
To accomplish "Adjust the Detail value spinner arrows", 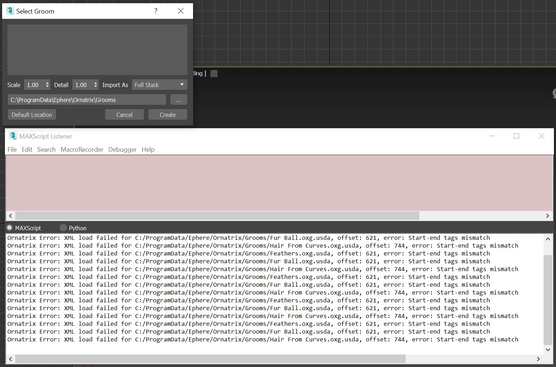I will [95, 85].
